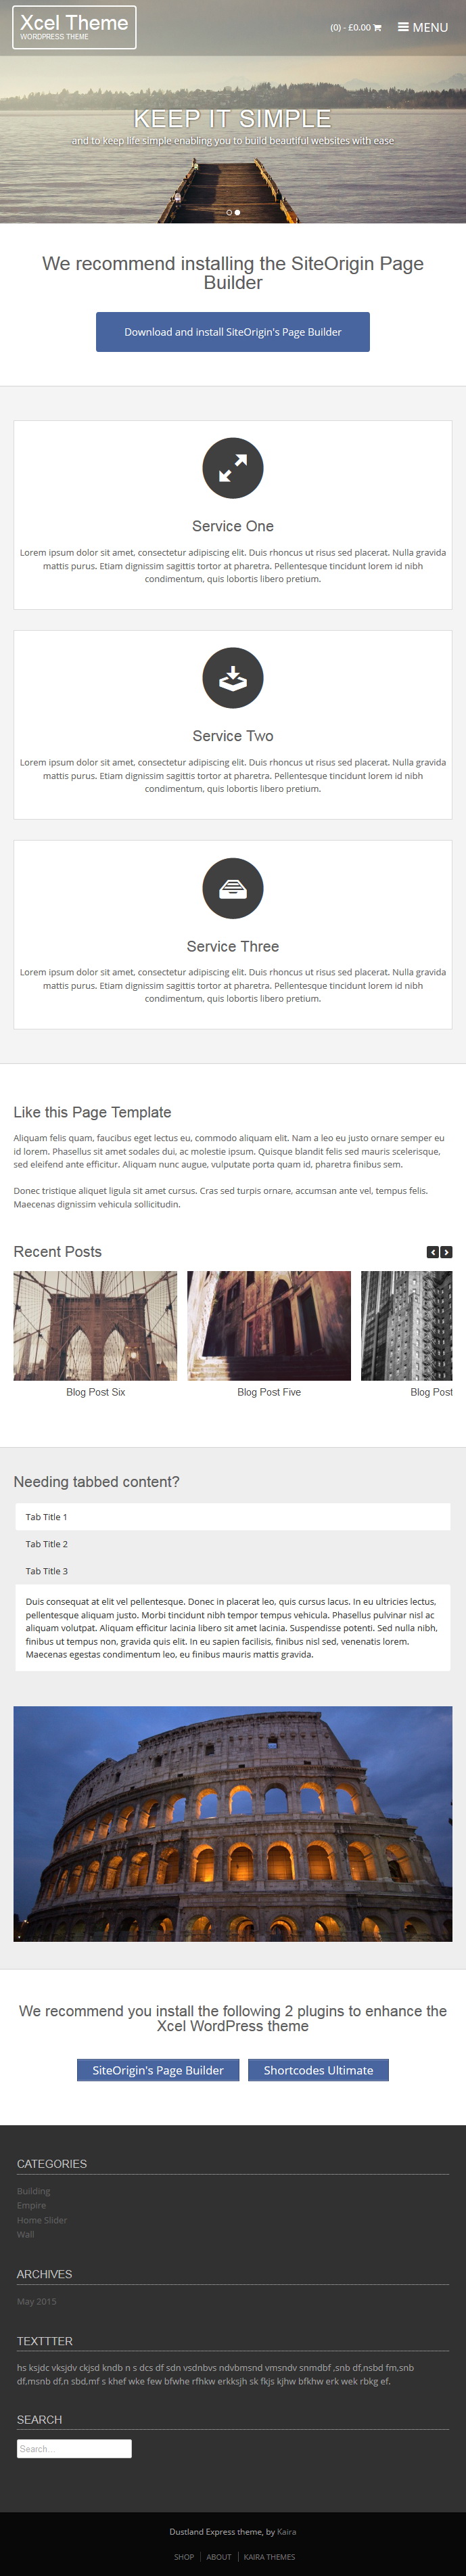Show next recent posts with right arrow
This screenshot has width=466, height=2576.
tap(446, 1252)
